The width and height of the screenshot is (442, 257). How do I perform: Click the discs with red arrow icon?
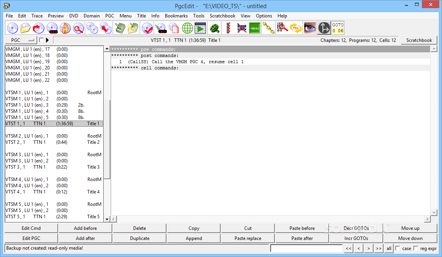(106, 28)
